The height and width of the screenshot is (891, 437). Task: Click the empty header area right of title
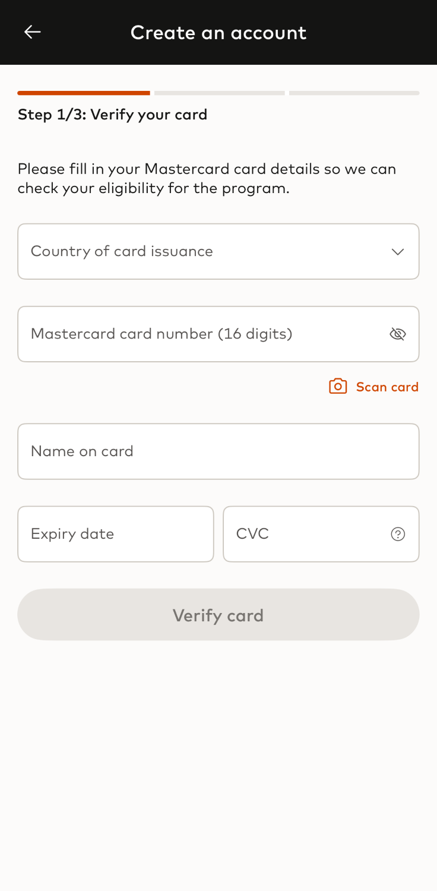point(374,32)
